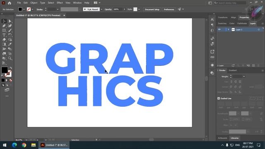
Task: Select the Shape Builder tool
Action: click(x=10, y=40)
